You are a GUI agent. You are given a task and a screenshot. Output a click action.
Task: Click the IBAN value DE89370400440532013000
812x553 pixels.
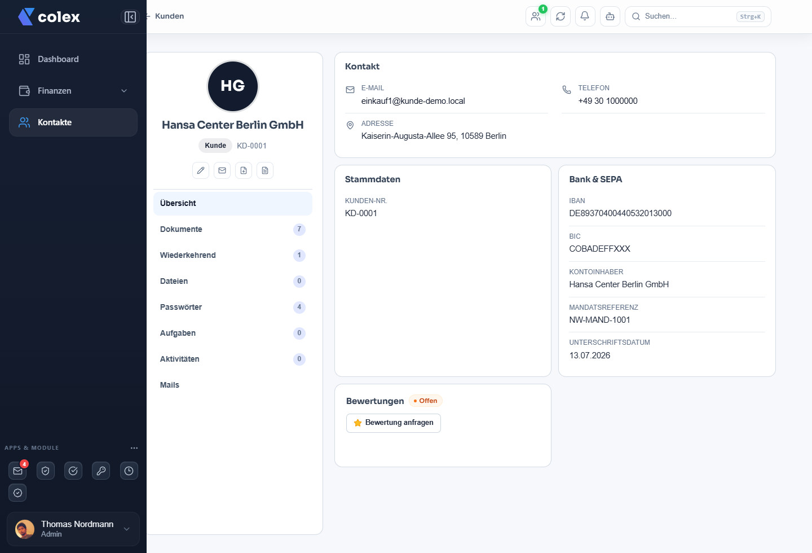click(620, 213)
